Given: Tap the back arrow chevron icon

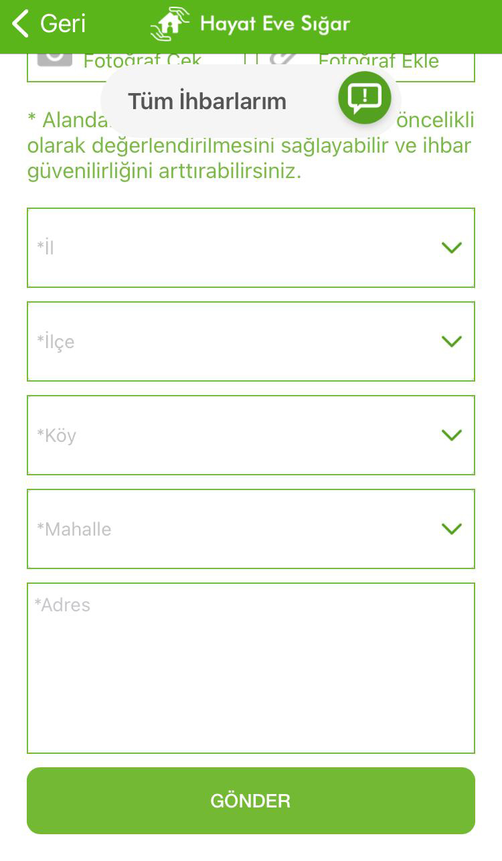Looking at the screenshot, I should 20,24.
